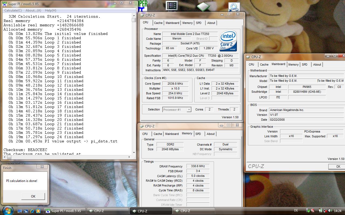Click the FSB:DRAM 3:4 field
The height and width of the screenshot is (215, 345).
[198, 171]
